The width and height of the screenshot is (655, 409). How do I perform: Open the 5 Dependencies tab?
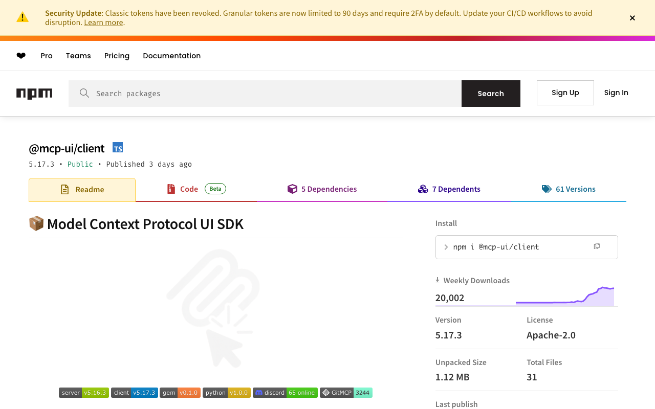coord(322,189)
